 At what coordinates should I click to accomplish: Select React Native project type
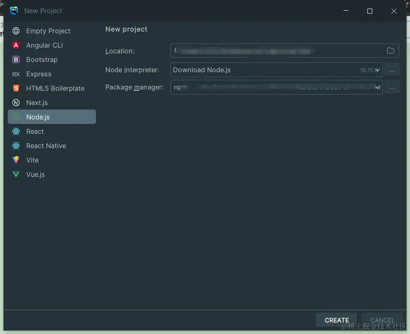[x=52, y=146]
